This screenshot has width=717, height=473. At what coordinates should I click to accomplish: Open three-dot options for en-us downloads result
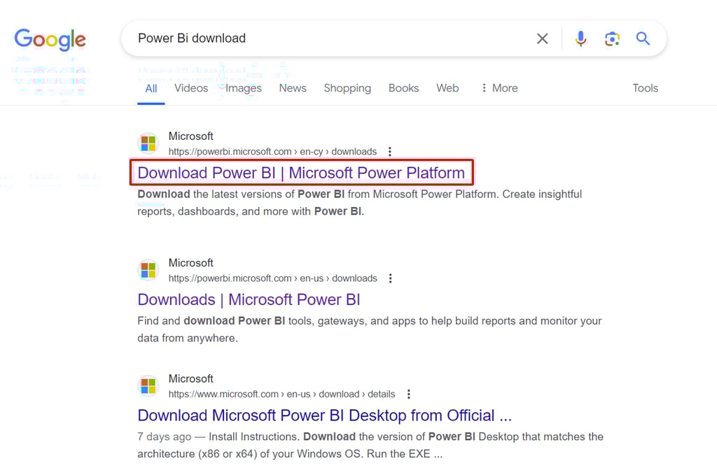[390, 278]
